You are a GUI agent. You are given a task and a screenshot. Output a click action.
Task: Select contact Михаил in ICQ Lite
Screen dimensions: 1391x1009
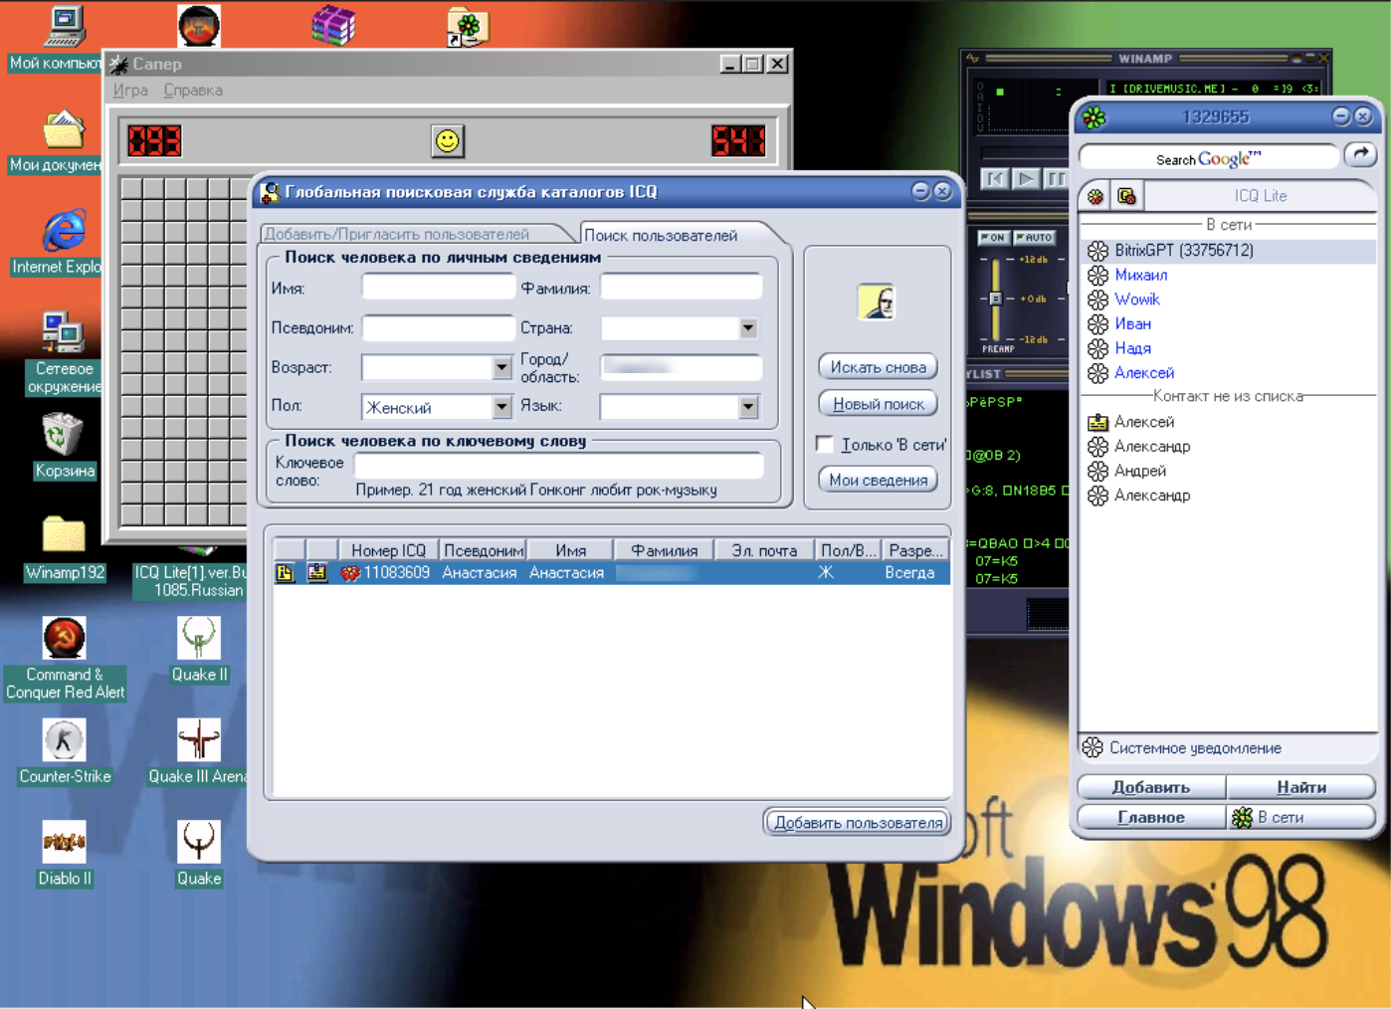point(1228,275)
